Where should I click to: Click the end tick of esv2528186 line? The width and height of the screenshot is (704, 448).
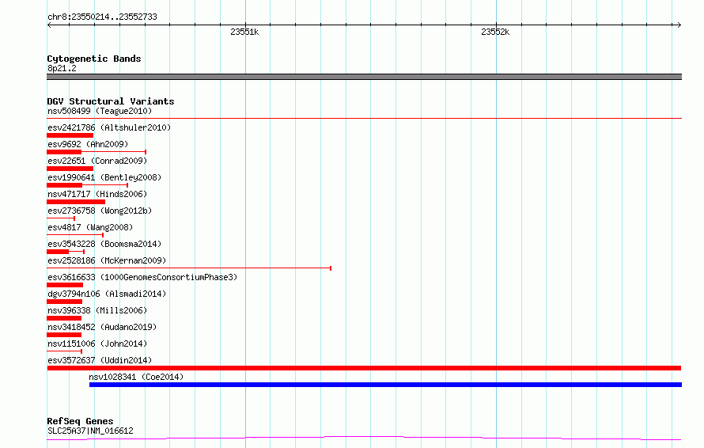(331, 268)
